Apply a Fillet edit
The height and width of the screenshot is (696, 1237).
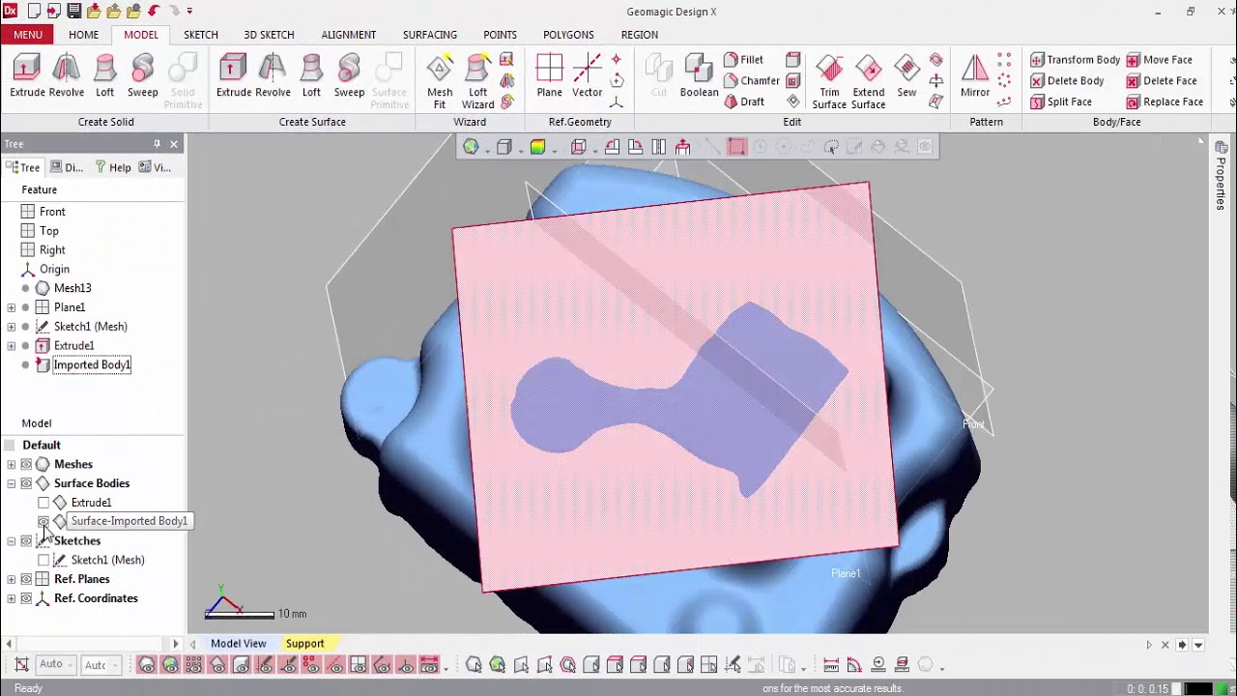point(743,60)
